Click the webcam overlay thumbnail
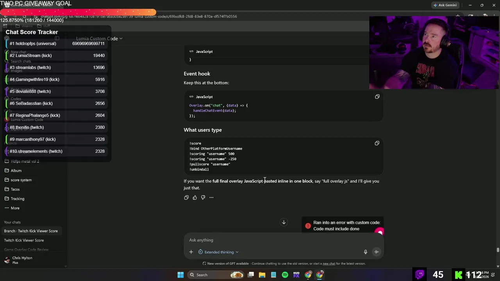 click(x=434, y=52)
